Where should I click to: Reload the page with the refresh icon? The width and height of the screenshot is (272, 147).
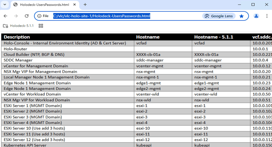27,16
